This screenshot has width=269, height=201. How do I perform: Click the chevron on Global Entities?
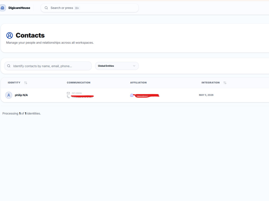[x=134, y=66]
